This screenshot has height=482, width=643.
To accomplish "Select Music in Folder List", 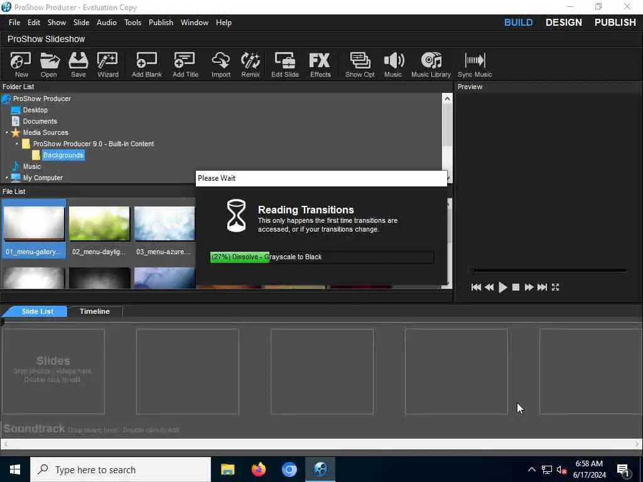I will point(32,166).
